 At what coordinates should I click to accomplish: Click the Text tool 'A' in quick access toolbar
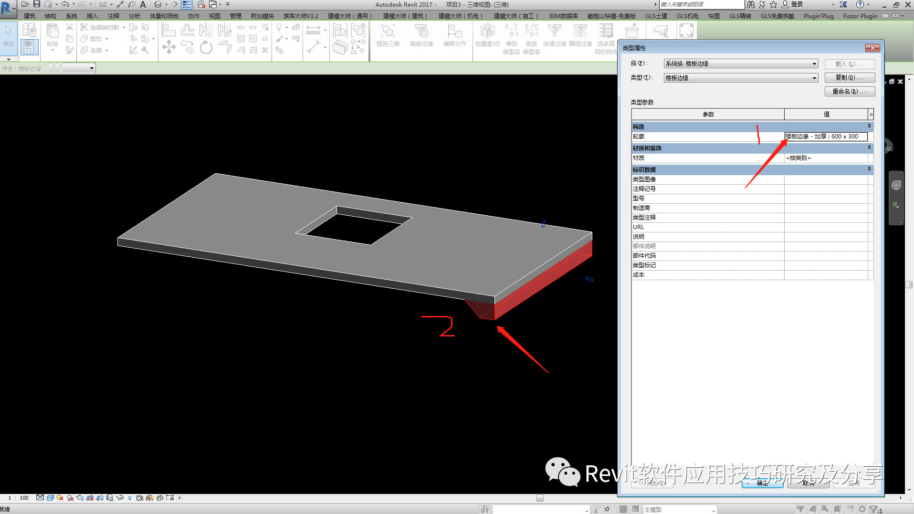coord(143,4)
